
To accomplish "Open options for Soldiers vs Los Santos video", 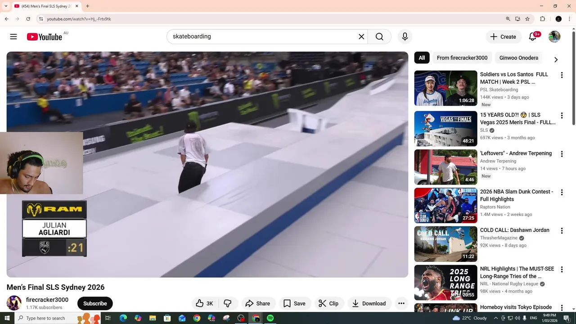I will point(561,75).
